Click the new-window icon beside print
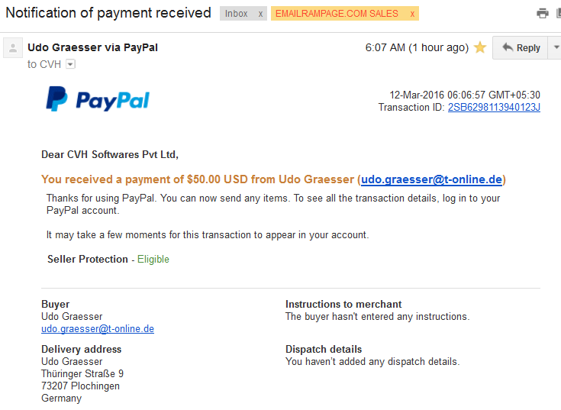 click(x=559, y=14)
